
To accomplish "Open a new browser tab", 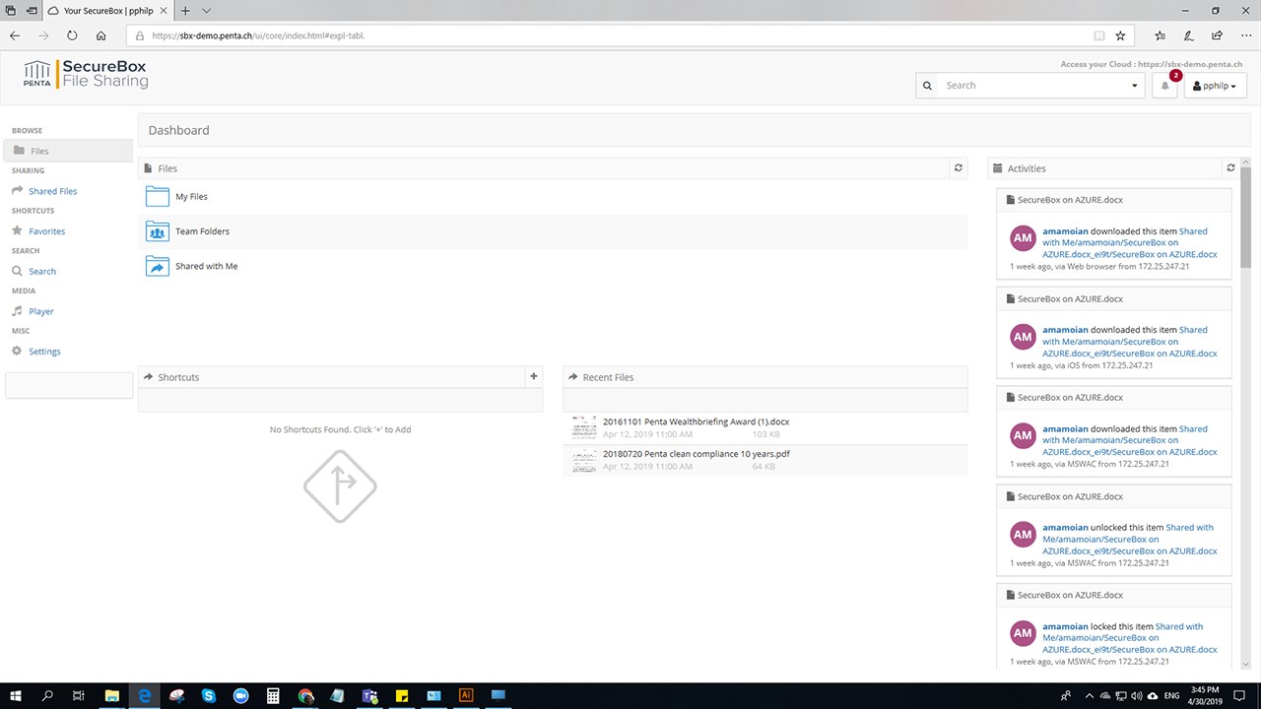I will [x=185, y=10].
